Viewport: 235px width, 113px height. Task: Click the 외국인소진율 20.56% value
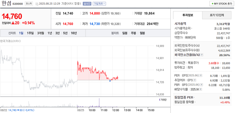pos(224,55)
